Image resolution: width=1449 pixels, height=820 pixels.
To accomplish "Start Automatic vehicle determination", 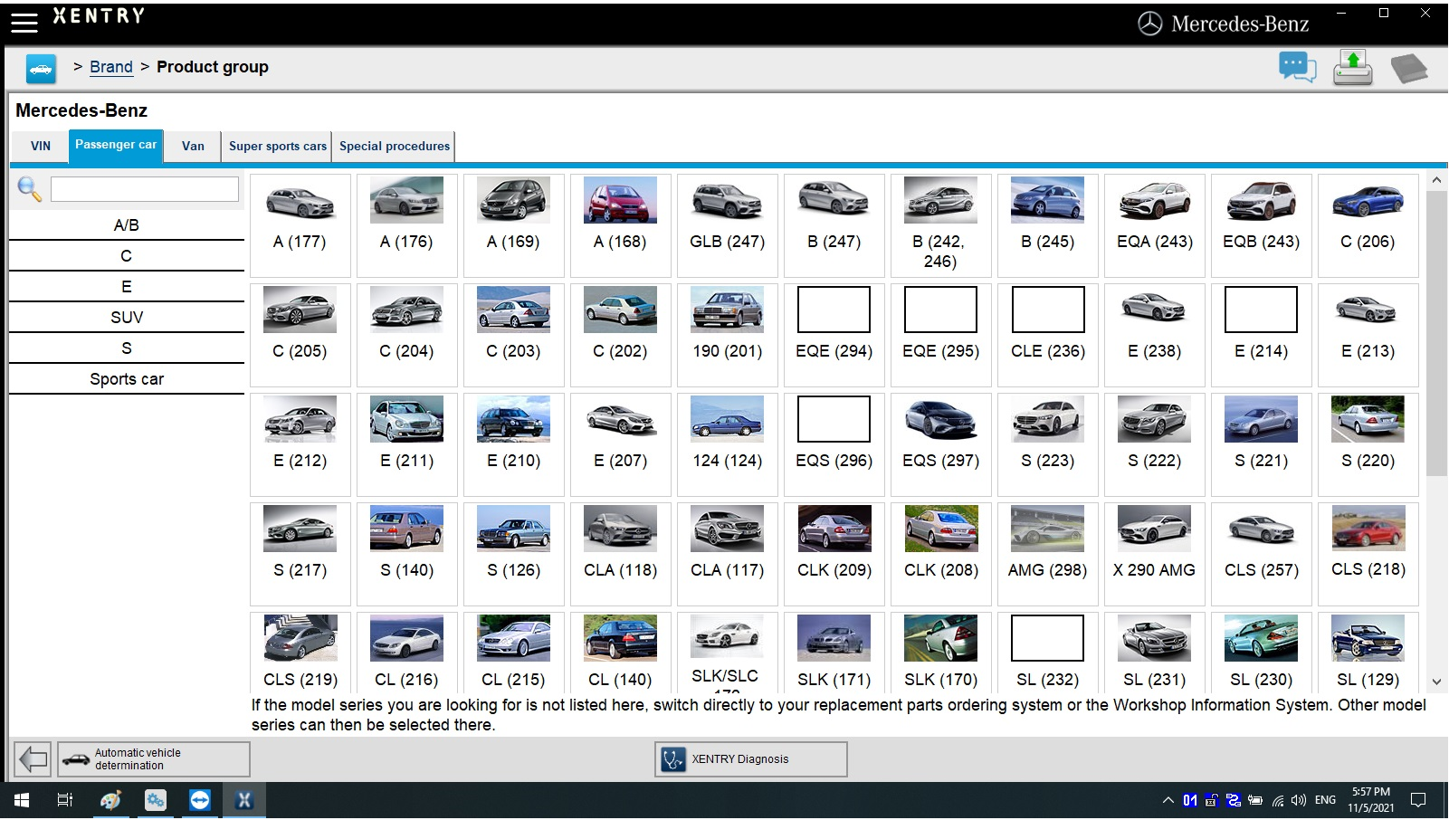I will (x=154, y=759).
